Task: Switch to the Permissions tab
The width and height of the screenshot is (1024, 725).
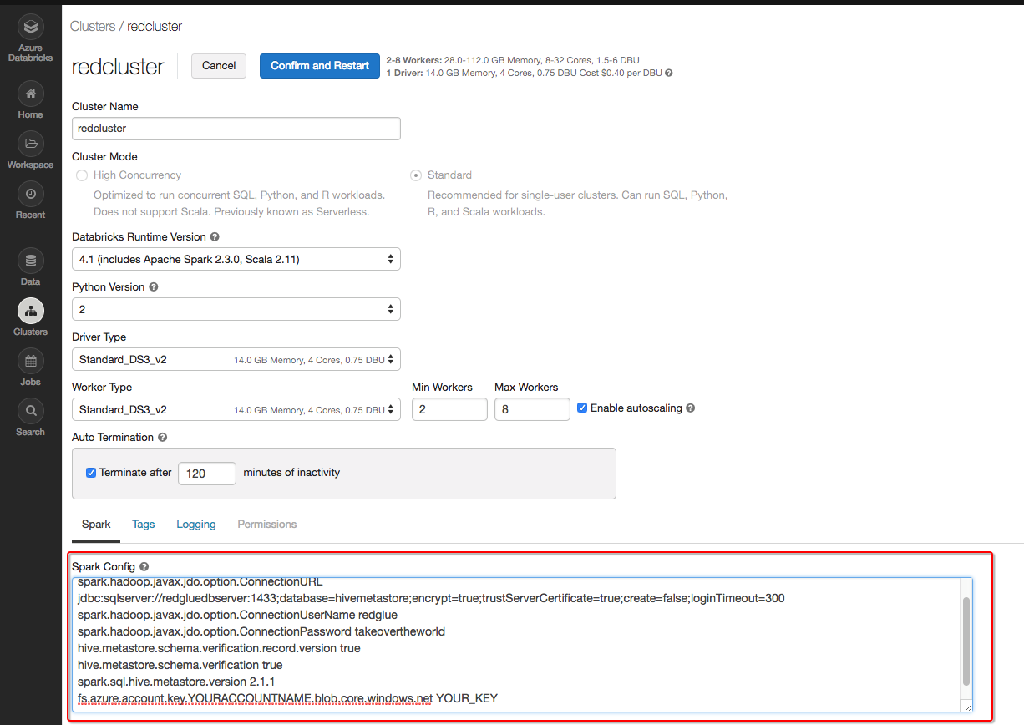Action: click(267, 525)
